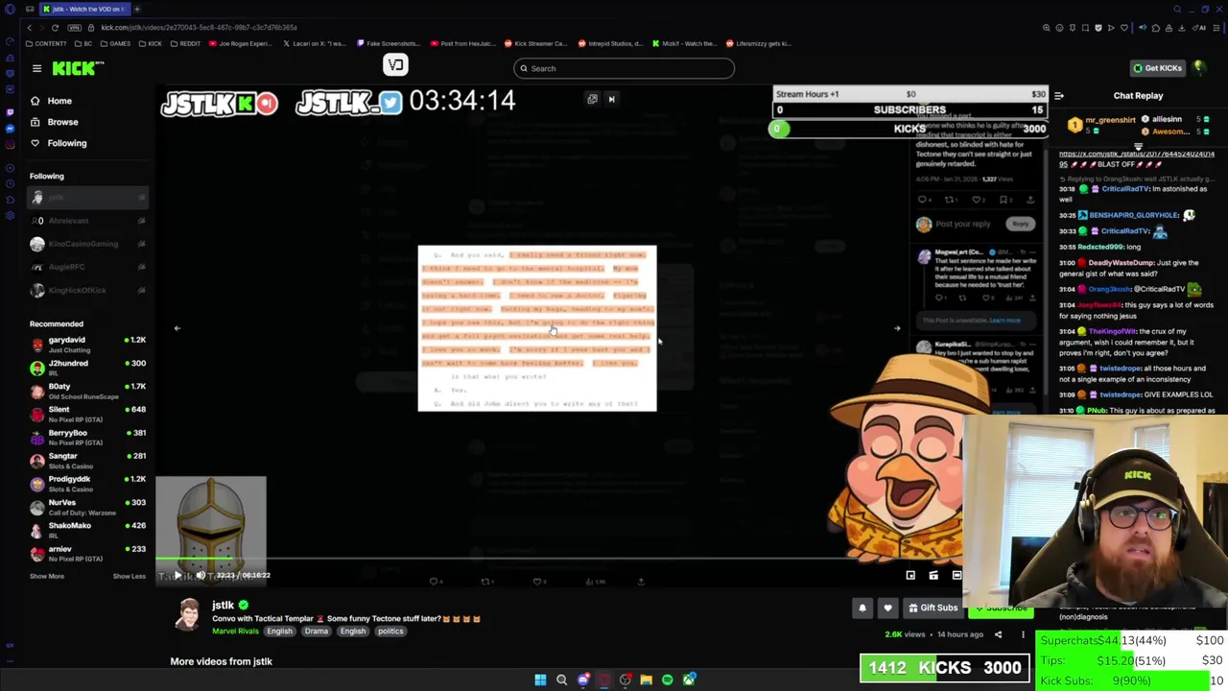Open the NurVes recommended channel
This screenshot has height=691, width=1228.
[x=88, y=507]
